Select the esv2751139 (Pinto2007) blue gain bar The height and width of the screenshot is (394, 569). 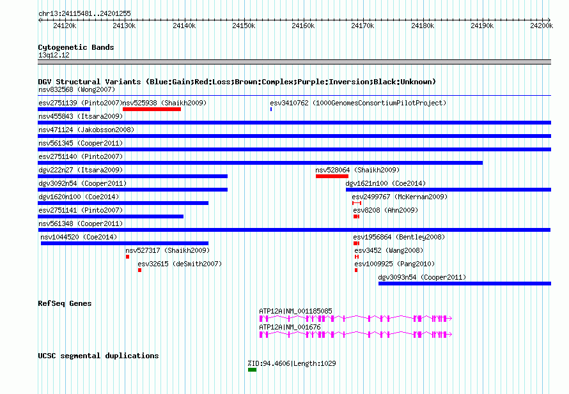pos(64,109)
